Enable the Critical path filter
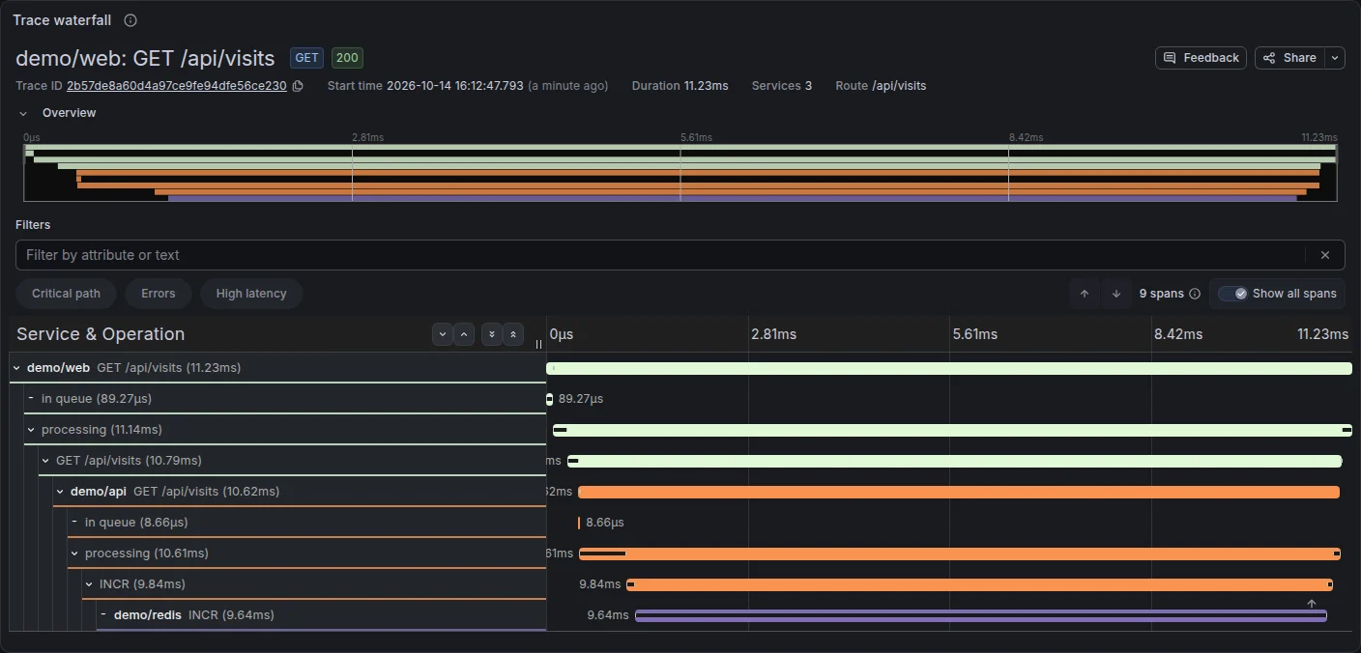This screenshot has height=653, width=1361. pos(66,294)
